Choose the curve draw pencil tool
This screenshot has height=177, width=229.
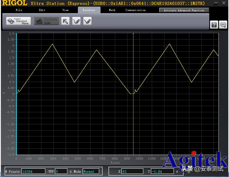pyautogui.click(x=76, y=21)
